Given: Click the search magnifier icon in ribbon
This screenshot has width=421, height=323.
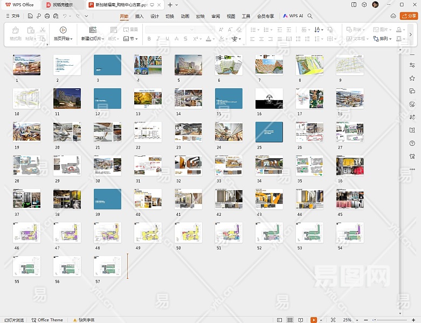Looking at the screenshot, I should pyautogui.click(x=310, y=16).
